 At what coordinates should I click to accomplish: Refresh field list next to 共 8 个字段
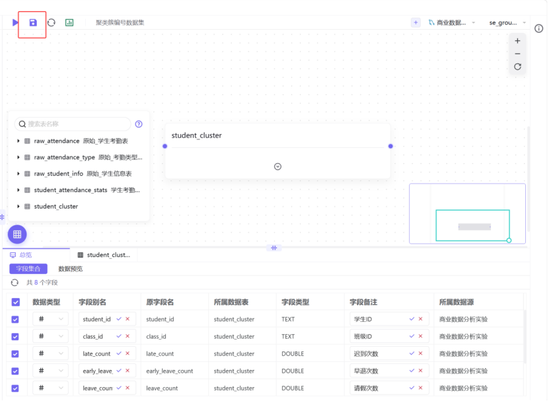15,283
